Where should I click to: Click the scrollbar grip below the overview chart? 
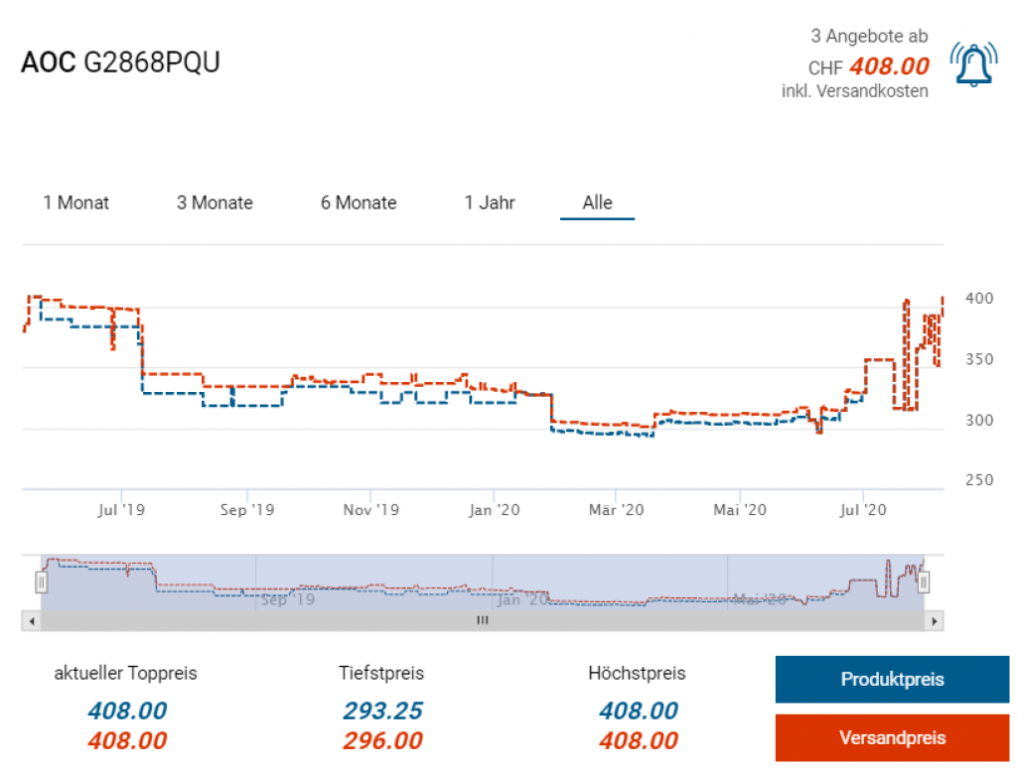pos(483,621)
